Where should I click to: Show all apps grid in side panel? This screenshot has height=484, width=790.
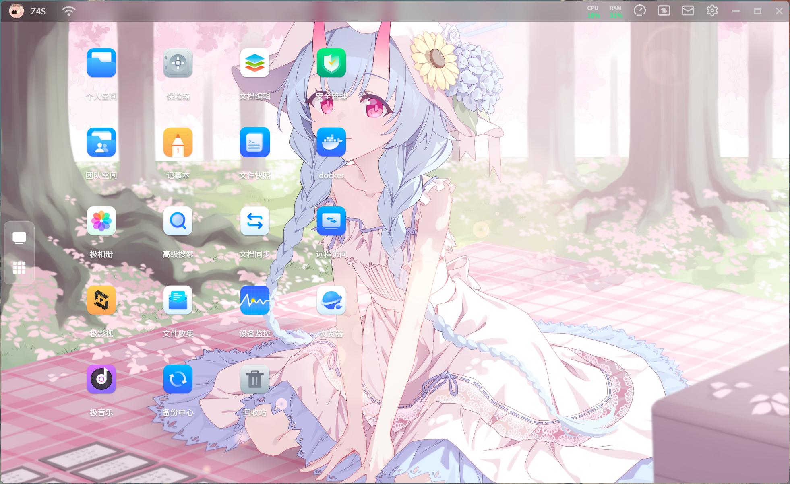coord(19,268)
